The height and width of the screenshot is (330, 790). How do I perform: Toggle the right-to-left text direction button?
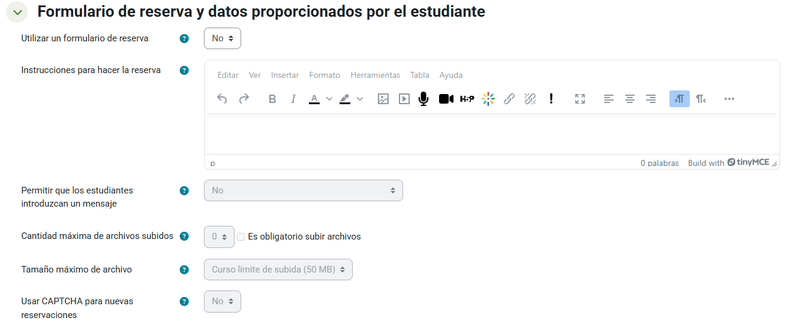click(x=701, y=99)
